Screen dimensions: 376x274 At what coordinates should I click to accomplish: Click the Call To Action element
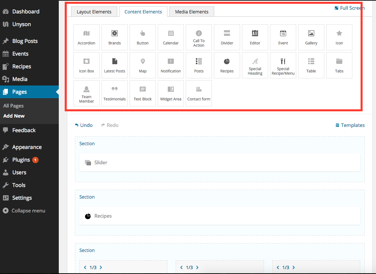199,37
